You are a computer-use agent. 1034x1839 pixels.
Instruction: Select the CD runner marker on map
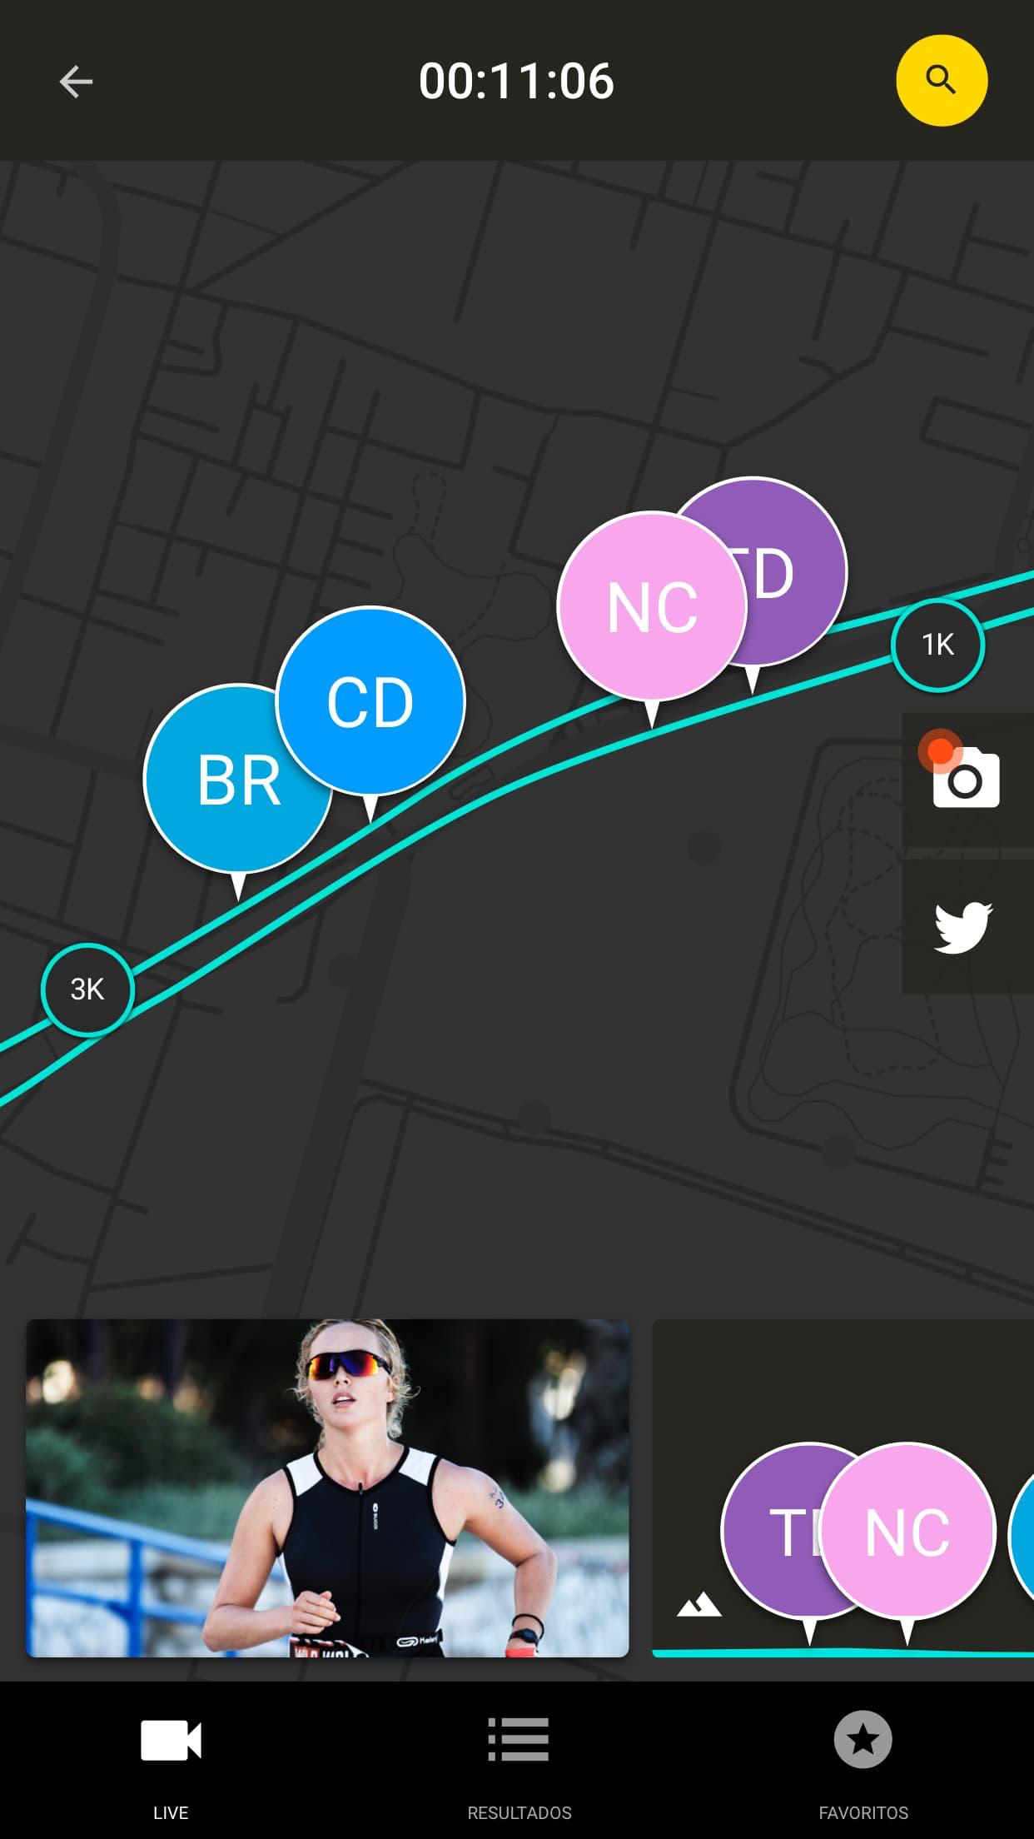(x=370, y=702)
